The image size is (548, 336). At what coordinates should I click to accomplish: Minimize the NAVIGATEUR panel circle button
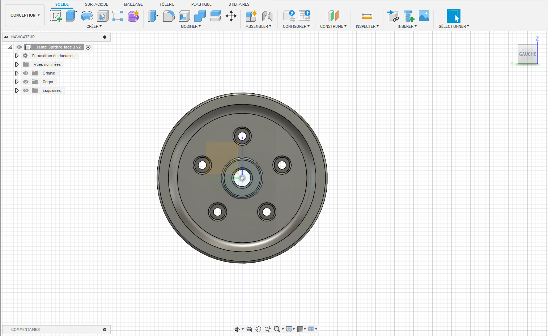point(105,37)
